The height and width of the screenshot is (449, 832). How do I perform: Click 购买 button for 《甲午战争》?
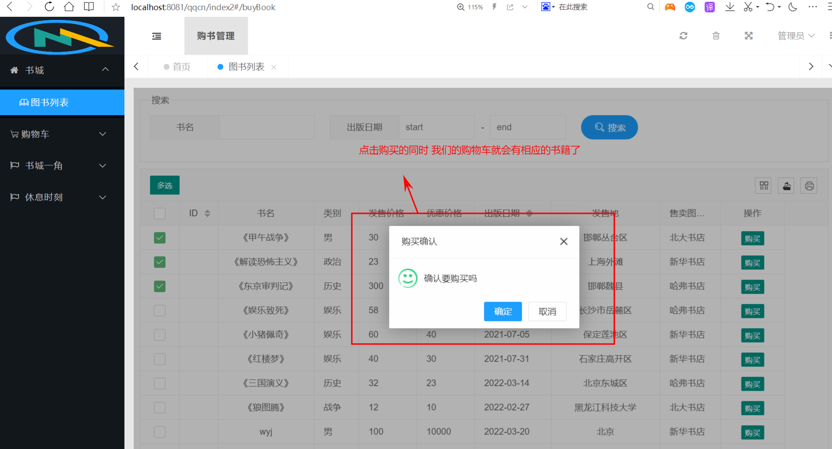[752, 239]
